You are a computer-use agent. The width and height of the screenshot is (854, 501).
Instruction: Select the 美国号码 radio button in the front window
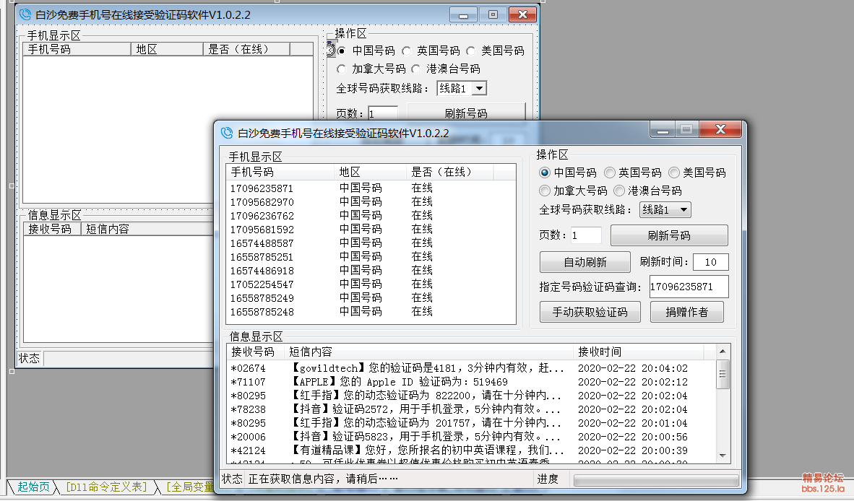tap(674, 173)
